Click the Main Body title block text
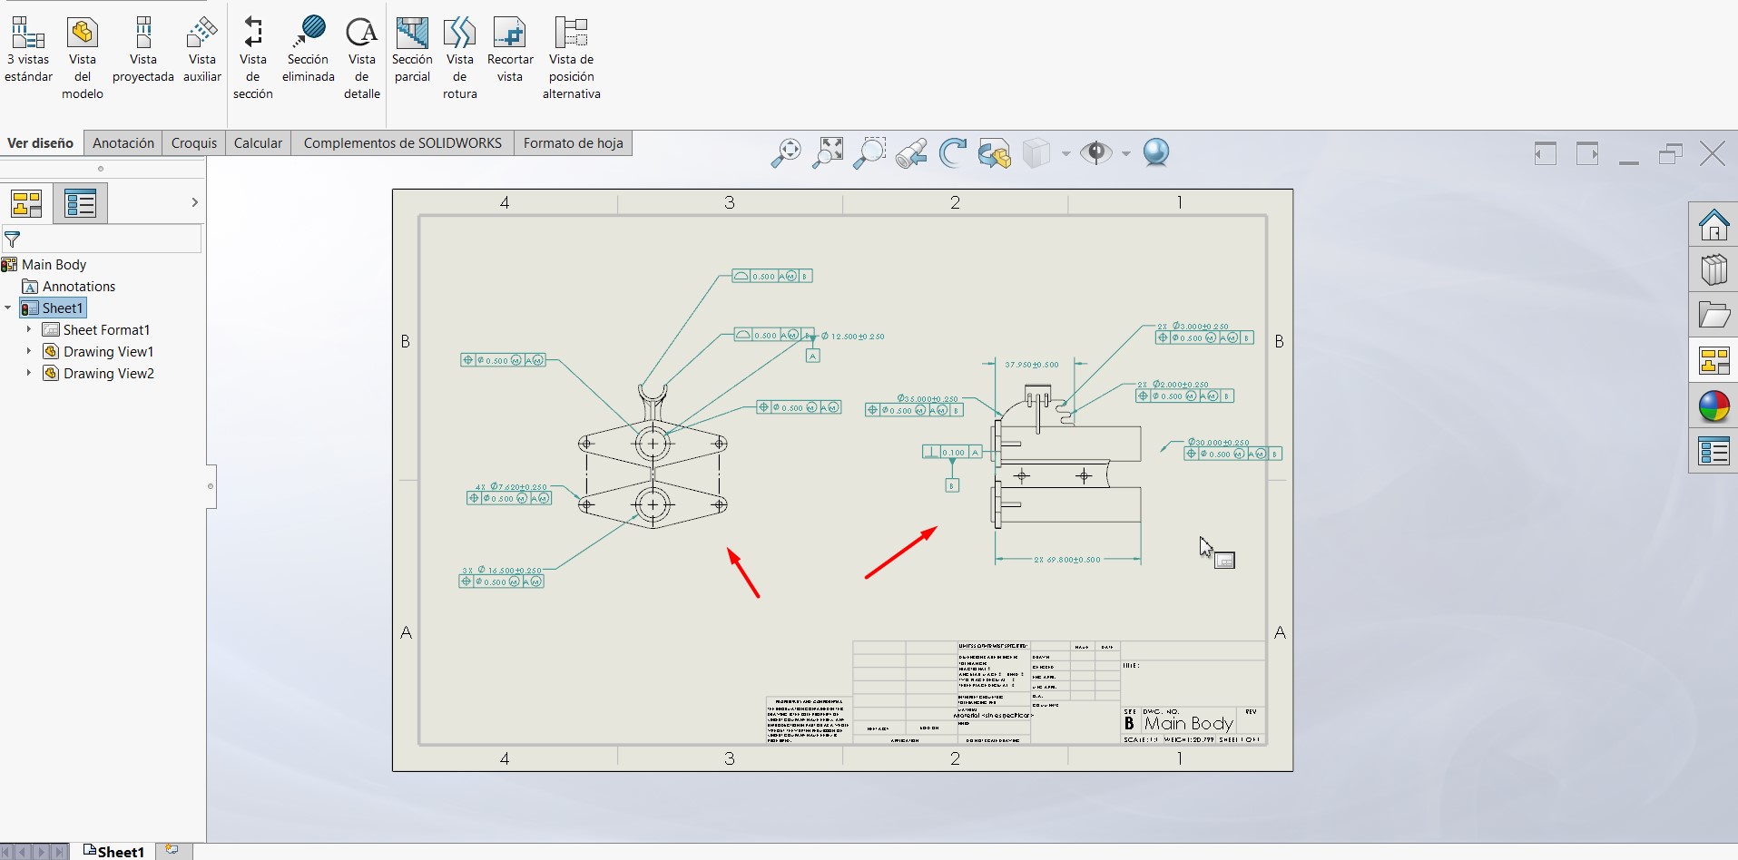The width and height of the screenshot is (1738, 860). coord(1188,724)
